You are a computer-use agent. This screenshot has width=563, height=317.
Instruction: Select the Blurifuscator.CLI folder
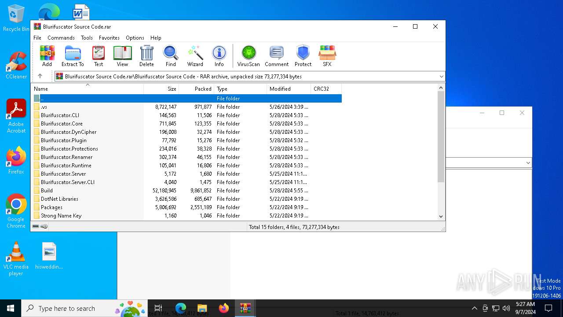(x=187, y=115)
